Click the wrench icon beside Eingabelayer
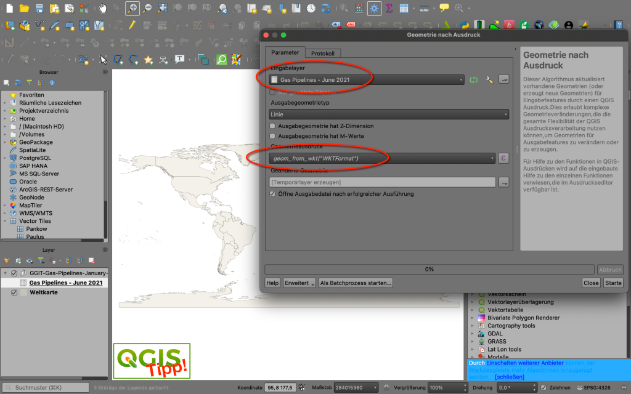The image size is (631, 394). 489,79
